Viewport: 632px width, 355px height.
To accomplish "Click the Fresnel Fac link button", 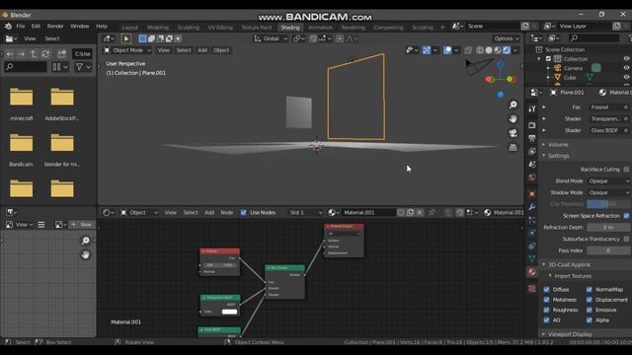I will tap(608, 107).
